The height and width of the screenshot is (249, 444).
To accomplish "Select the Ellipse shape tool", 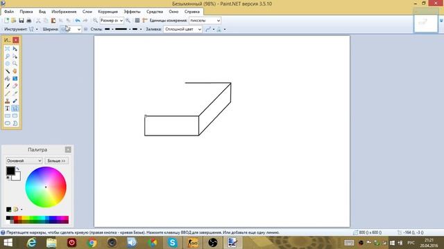I will [x=8, y=123].
